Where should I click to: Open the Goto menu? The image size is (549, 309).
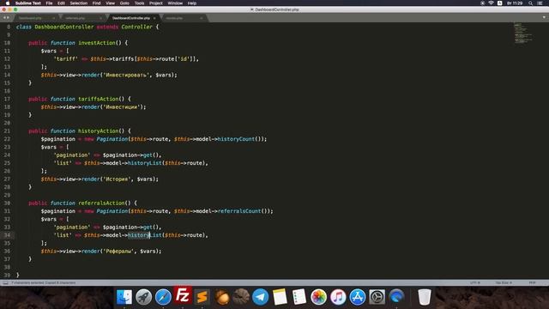click(124, 3)
